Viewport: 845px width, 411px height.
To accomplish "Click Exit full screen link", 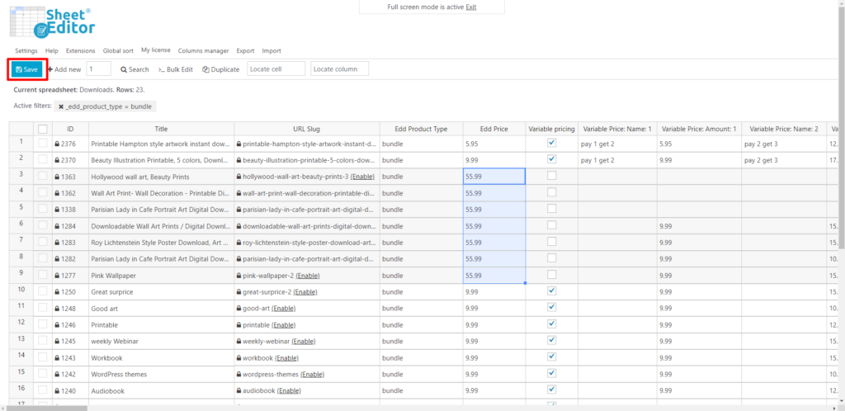I will point(470,7).
